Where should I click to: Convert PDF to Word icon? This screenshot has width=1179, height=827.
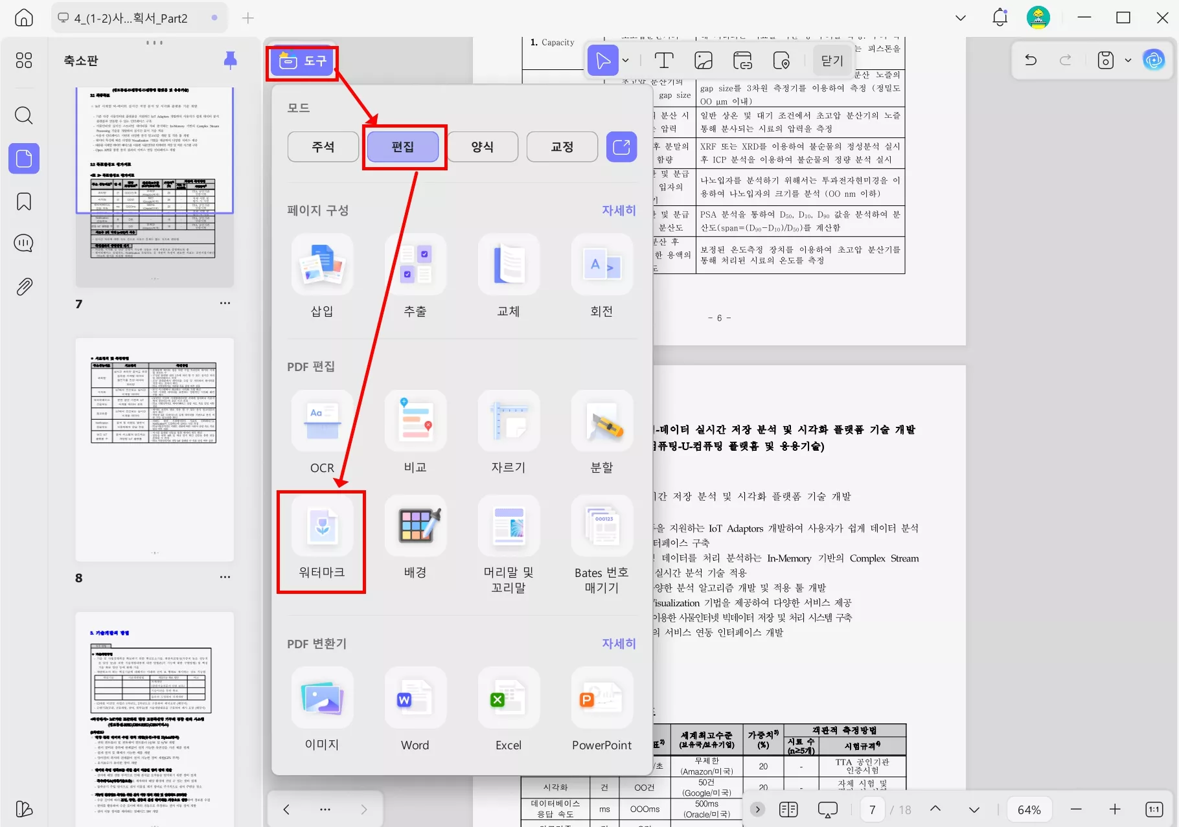(415, 698)
